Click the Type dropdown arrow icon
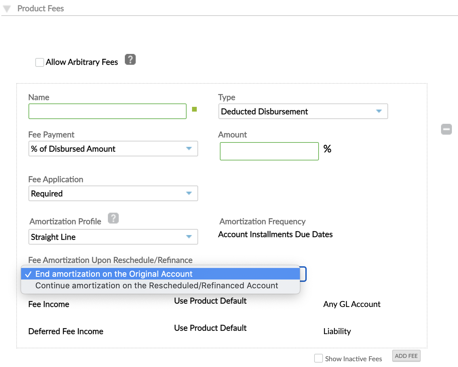Viewport: 458px width, 367px height. (x=379, y=111)
